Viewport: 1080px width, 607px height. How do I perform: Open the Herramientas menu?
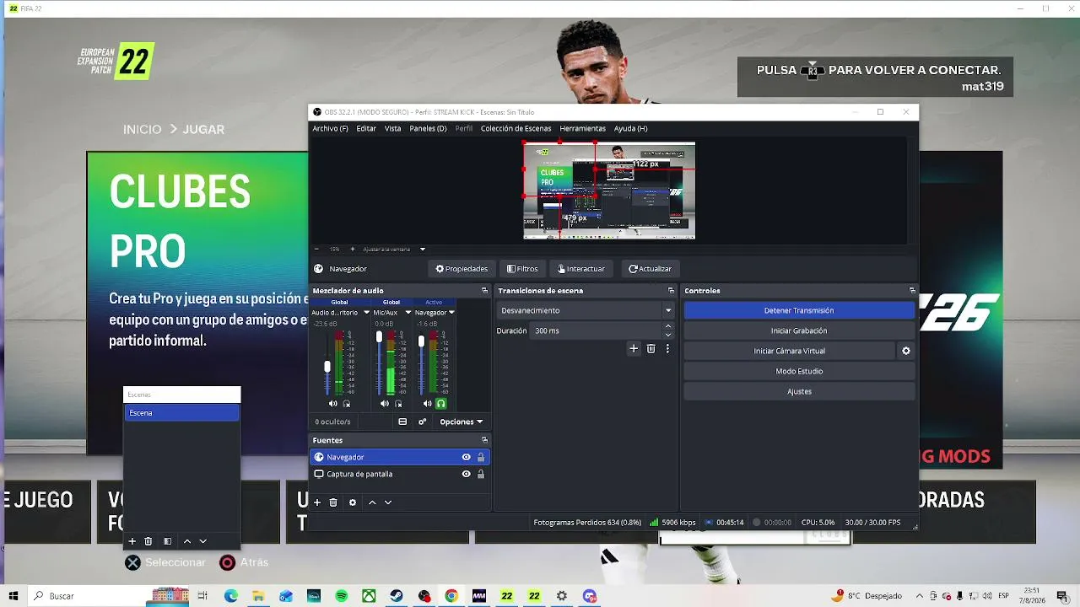coord(582,128)
